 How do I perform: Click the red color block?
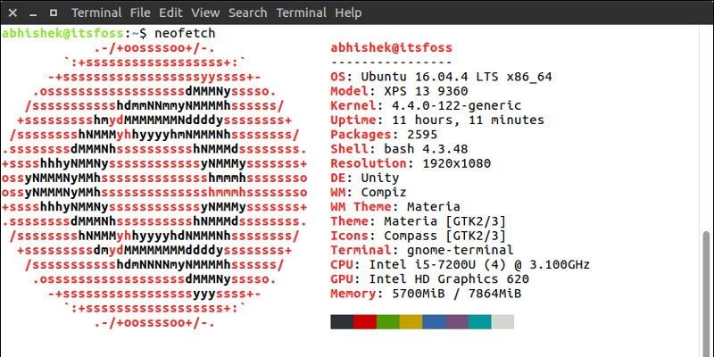(365, 322)
